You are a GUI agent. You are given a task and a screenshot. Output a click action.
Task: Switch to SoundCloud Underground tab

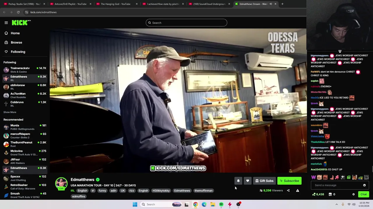[209, 4]
